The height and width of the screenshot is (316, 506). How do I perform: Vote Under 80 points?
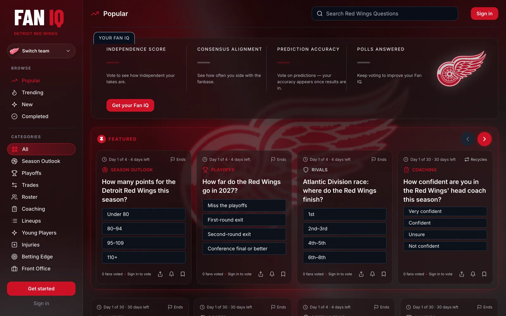pyautogui.click(x=144, y=214)
